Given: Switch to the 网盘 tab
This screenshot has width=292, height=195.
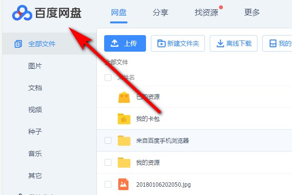Looking at the screenshot, I should pyautogui.click(x=119, y=13).
